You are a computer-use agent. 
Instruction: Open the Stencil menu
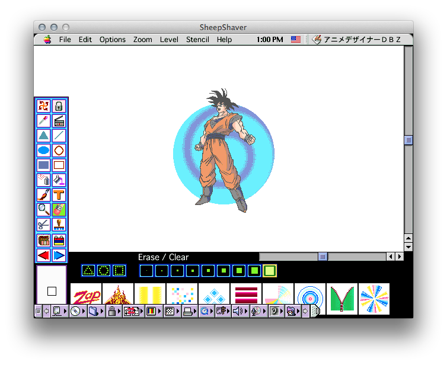[x=197, y=40]
